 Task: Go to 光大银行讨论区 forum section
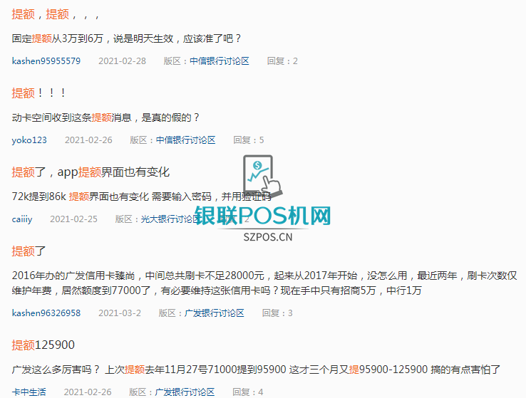tap(170, 219)
